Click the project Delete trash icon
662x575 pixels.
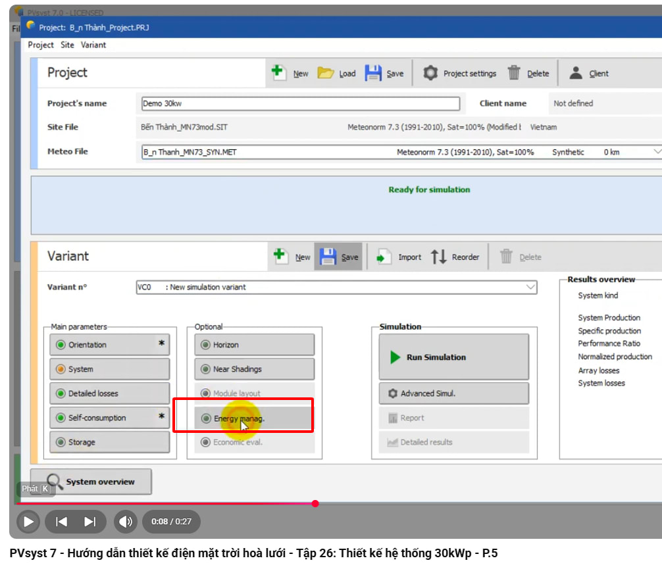[x=514, y=72]
